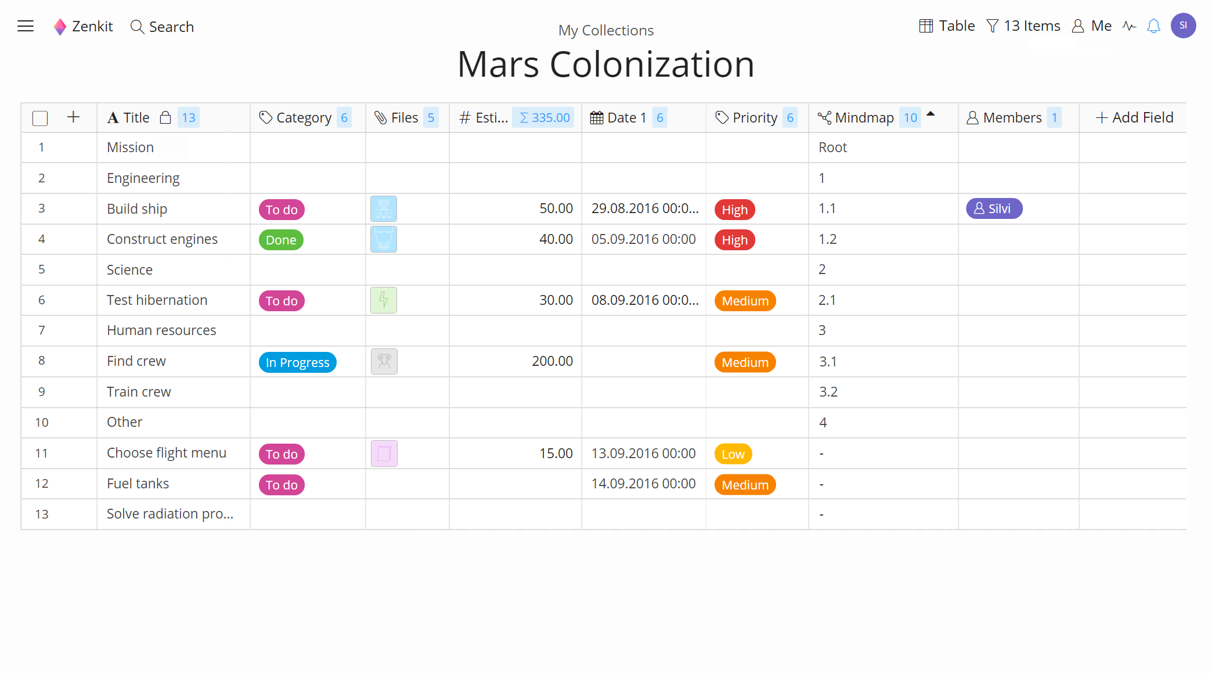The width and height of the screenshot is (1212, 673).
Task: Toggle the checkbox in header row
Action: pyautogui.click(x=40, y=117)
